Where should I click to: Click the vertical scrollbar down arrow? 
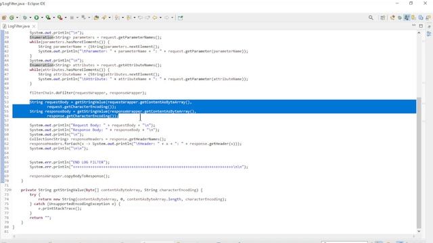(x=419, y=231)
